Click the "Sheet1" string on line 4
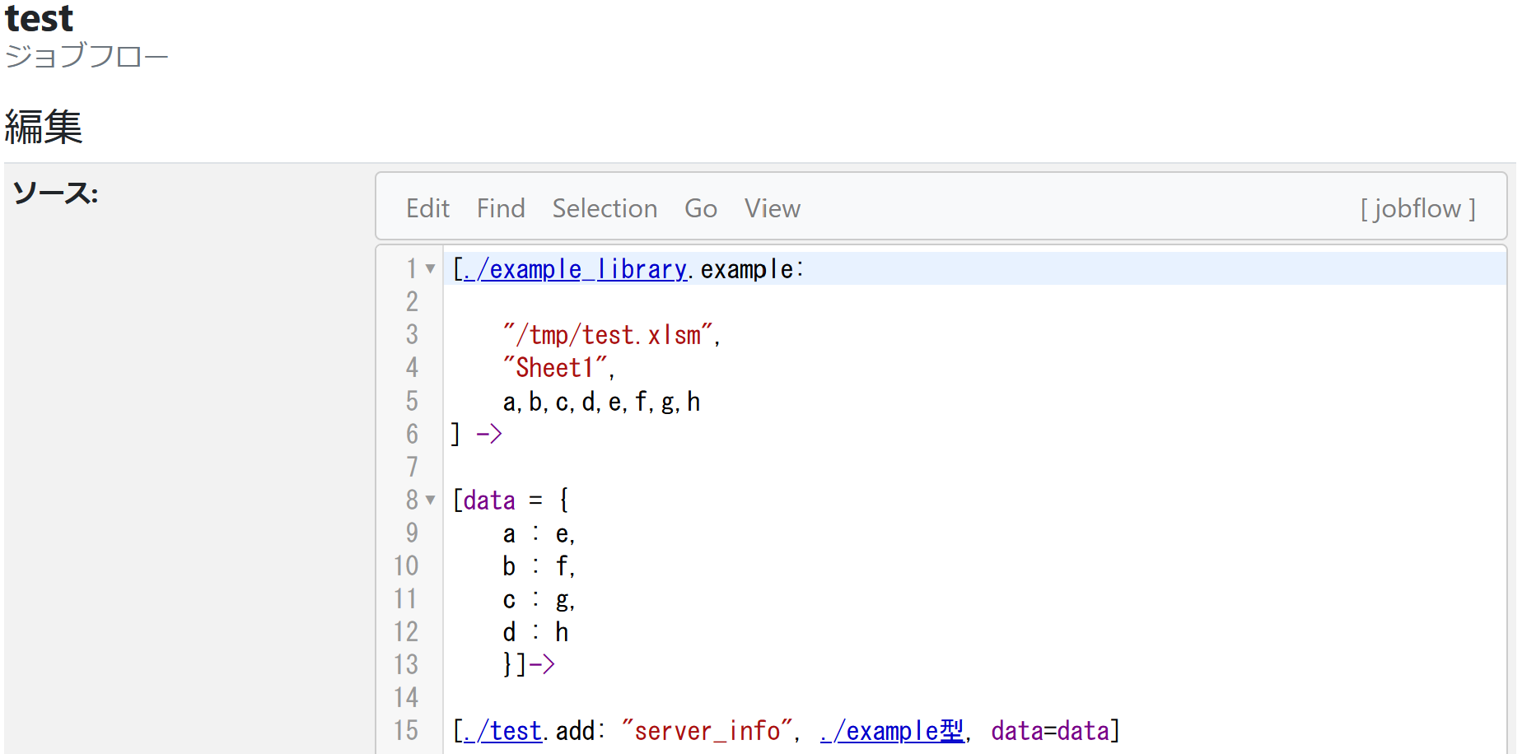1522x754 pixels. tap(555, 368)
